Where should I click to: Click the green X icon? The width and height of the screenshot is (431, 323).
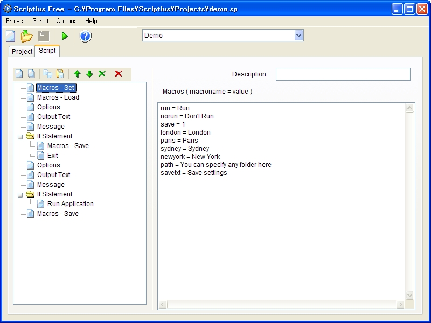pyautogui.click(x=102, y=74)
